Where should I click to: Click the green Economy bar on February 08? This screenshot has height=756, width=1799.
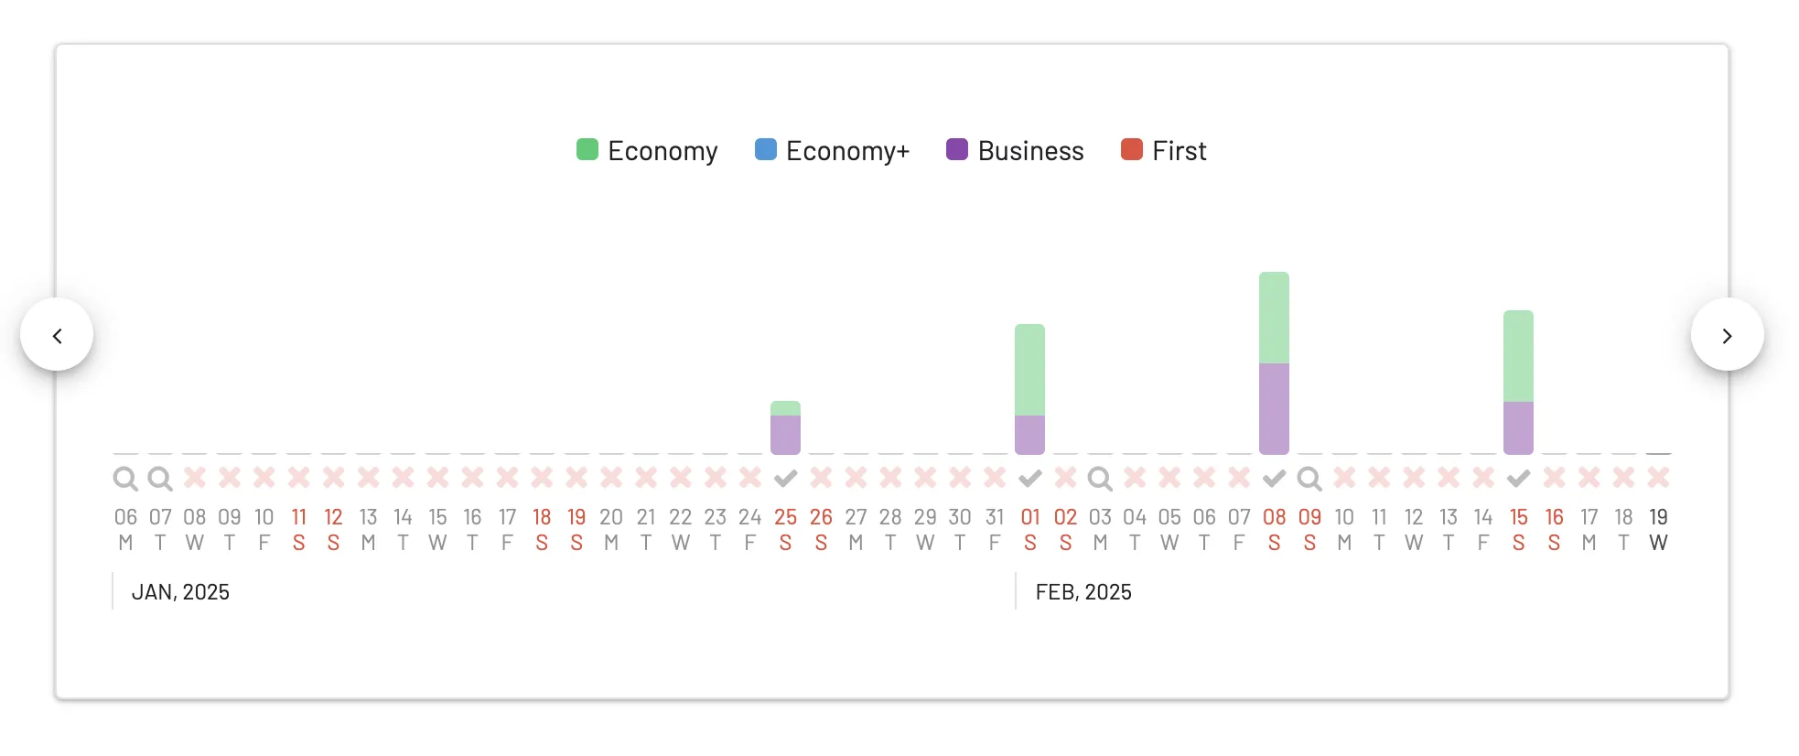[x=1274, y=318]
